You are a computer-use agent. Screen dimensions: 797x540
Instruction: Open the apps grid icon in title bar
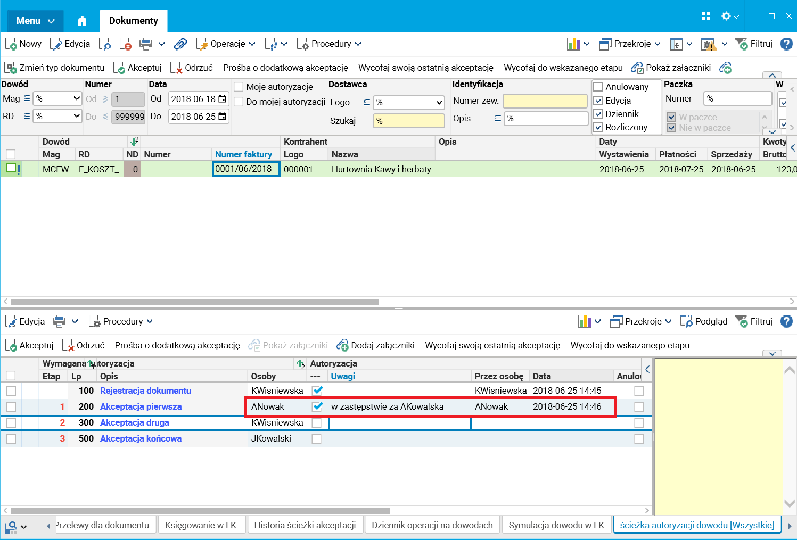pos(706,16)
